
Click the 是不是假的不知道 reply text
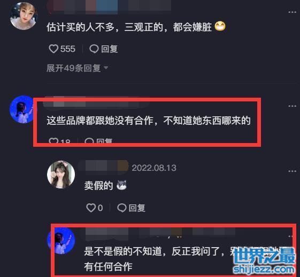[x=186, y=259]
